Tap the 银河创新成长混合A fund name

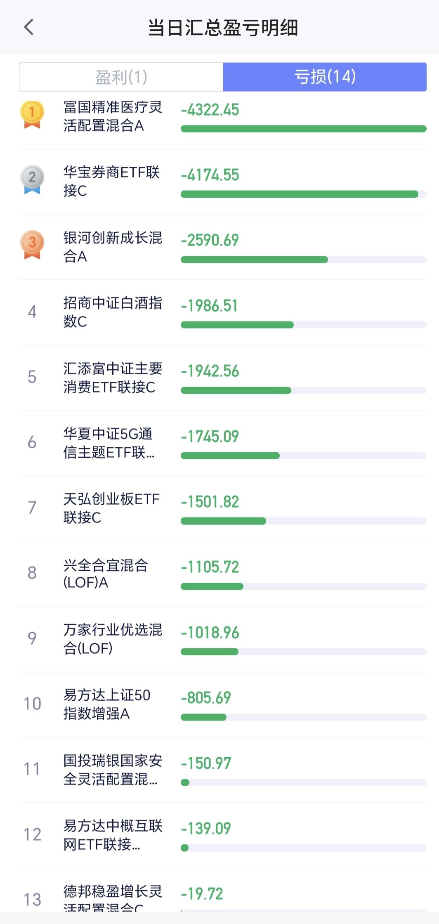[x=113, y=247]
